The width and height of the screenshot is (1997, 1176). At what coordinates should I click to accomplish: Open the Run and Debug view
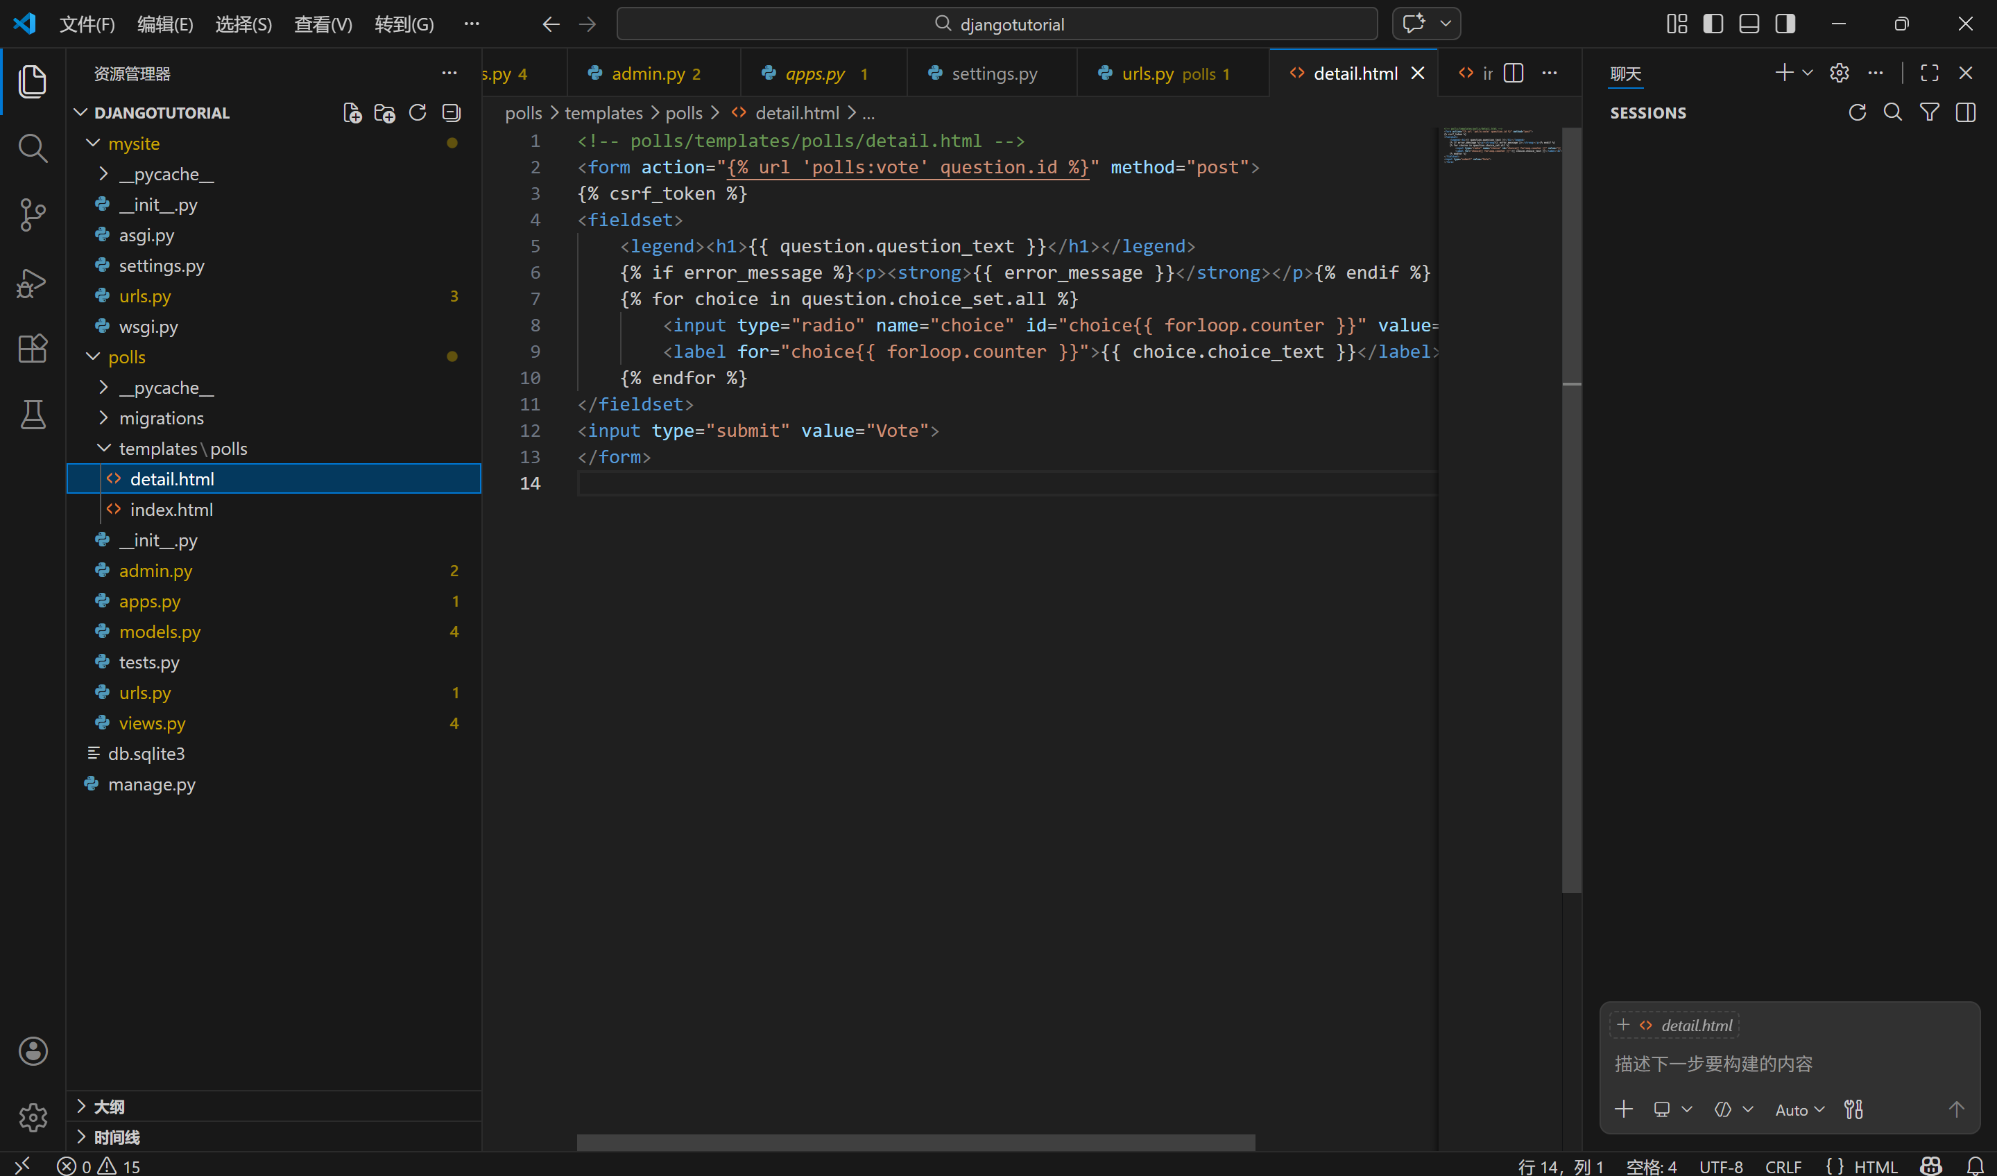[x=33, y=282]
